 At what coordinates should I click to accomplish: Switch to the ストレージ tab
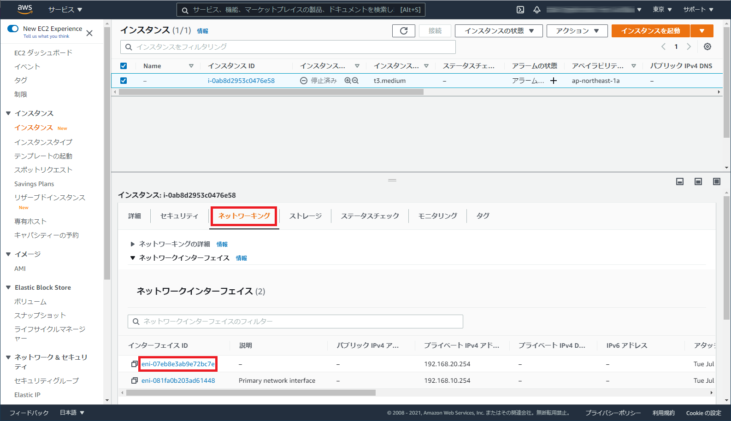305,216
